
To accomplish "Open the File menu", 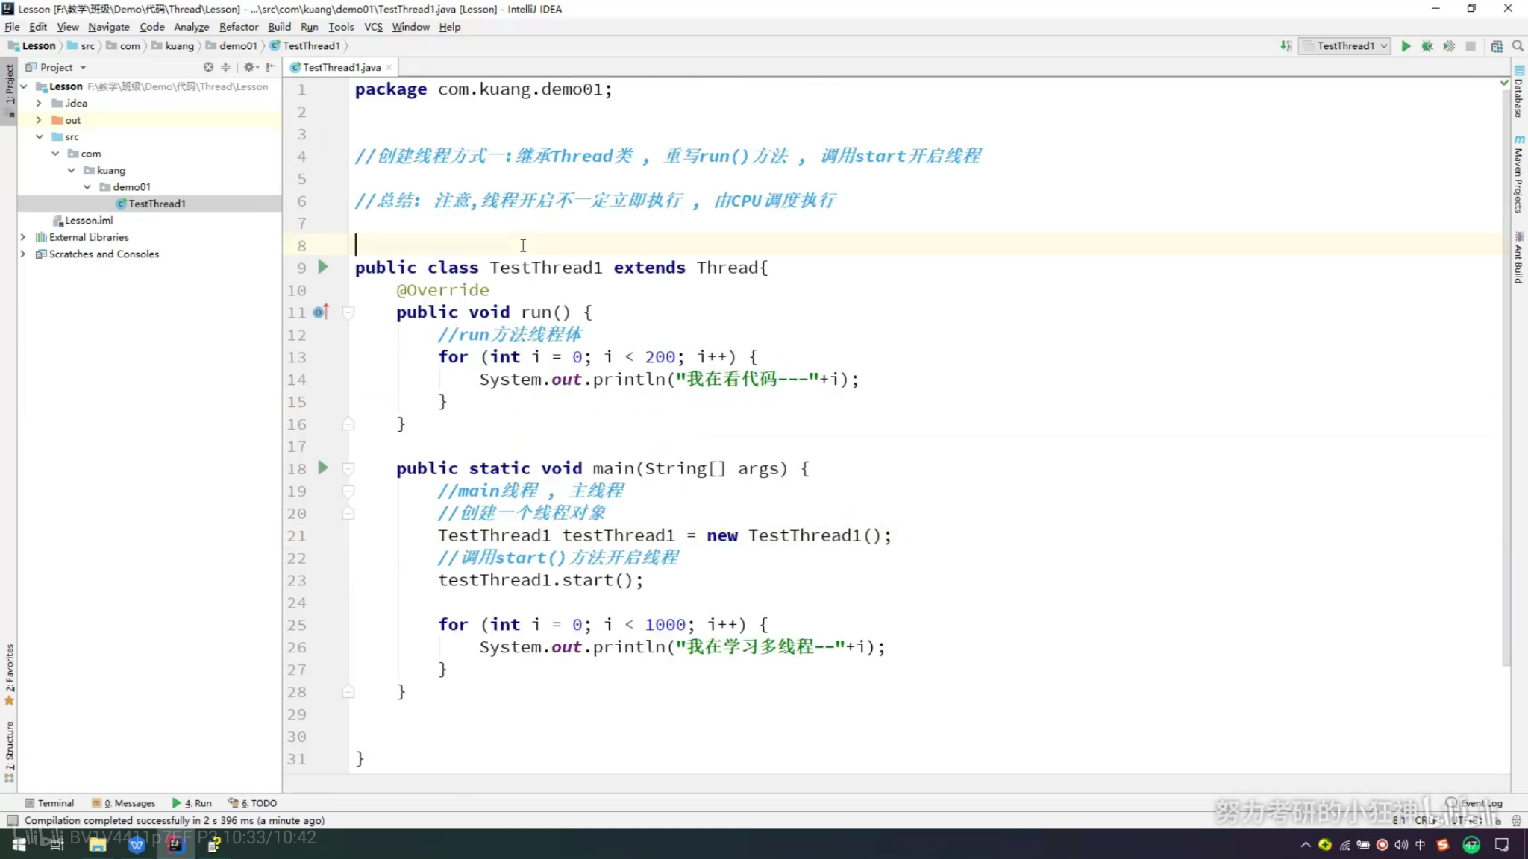I will (x=12, y=27).
